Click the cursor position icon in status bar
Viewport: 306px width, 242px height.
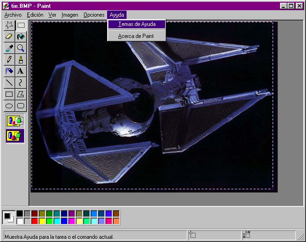[x=192, y=235]
